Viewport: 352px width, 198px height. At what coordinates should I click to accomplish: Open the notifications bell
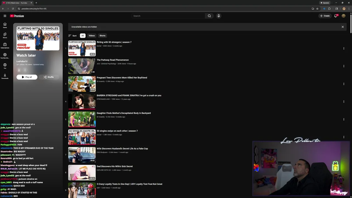point(336,16)
